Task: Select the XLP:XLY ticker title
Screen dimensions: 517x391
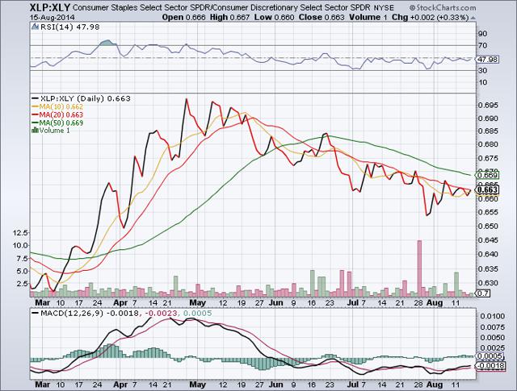Action: (x=50, y=7)
